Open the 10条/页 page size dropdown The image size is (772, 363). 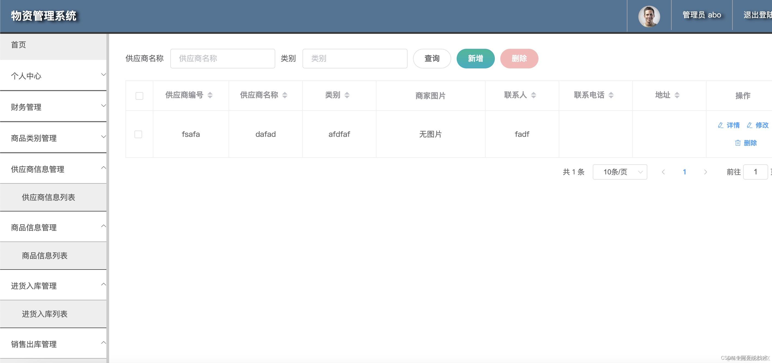point(620,172)
